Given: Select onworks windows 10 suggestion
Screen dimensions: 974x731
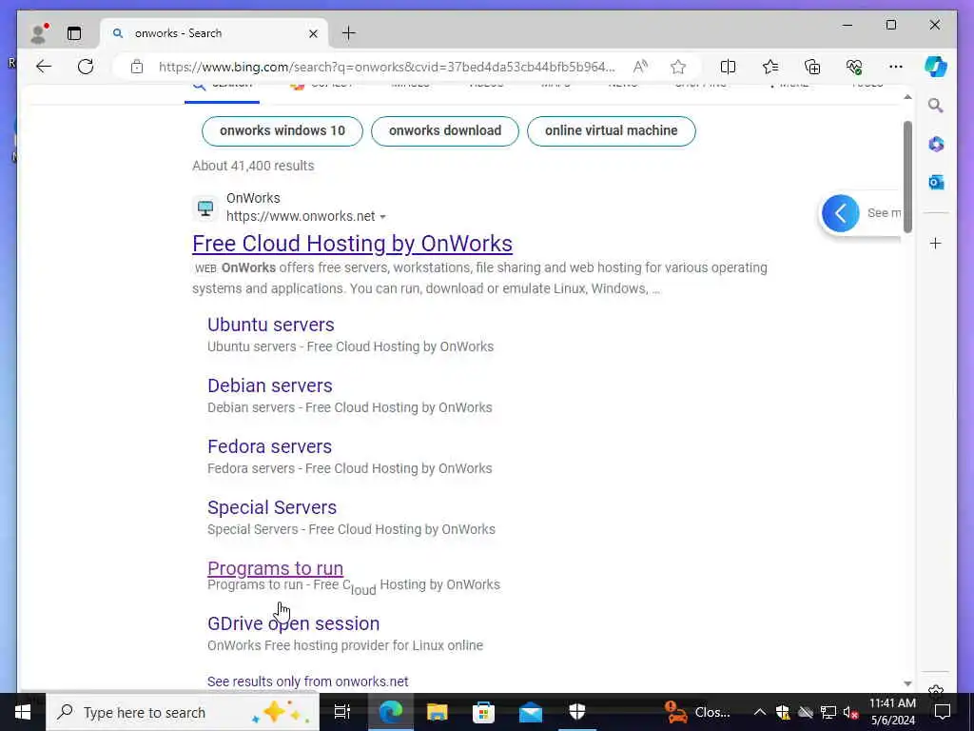Looking at the screenshot, I should tap(282, 131).
